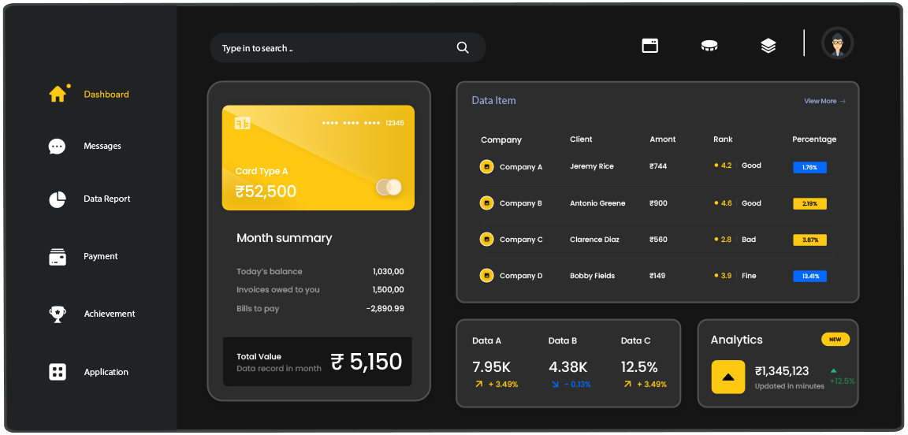The image size is (908, 435).
Task: Click the Payment wallet icon
Action: (58, 257)
